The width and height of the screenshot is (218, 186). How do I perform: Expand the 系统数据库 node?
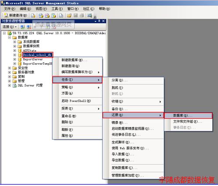15,42
